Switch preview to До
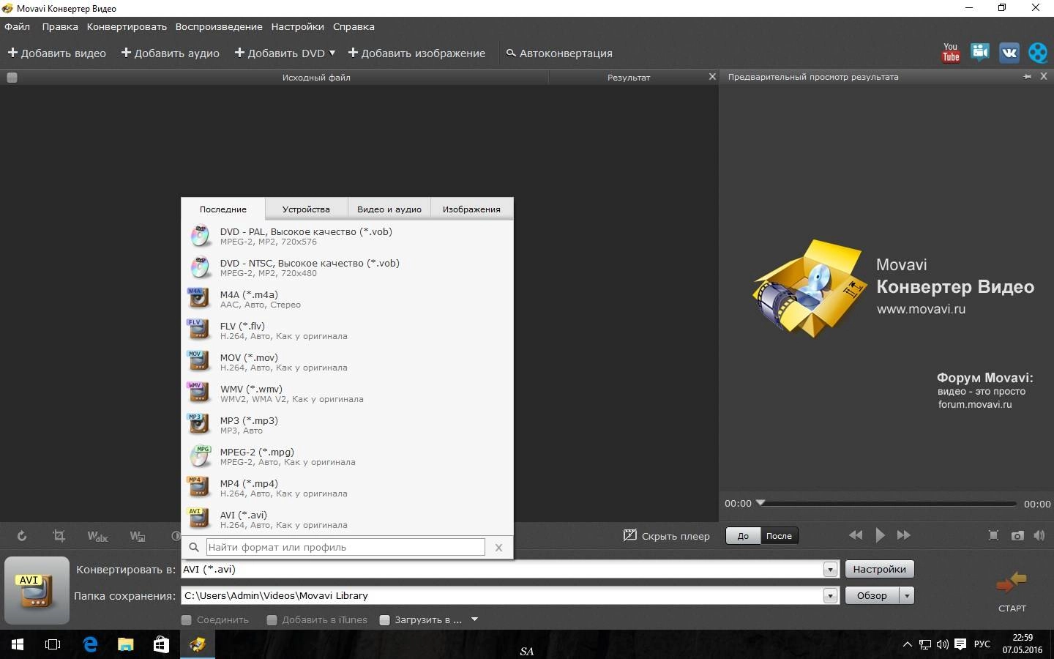Screen dimensions: 1054x659 (x=743, y=535)
